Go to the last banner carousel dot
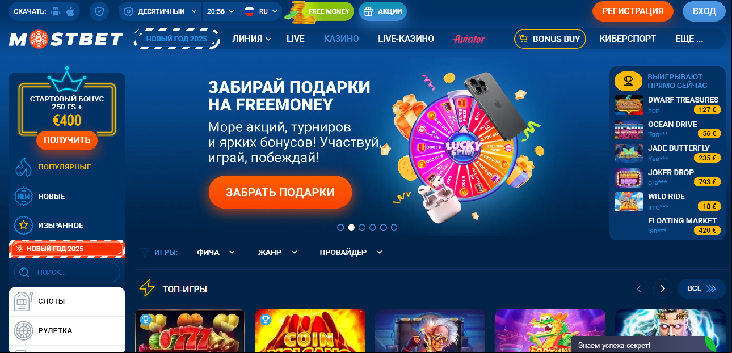The image size is (732, 353). [x=394, y=227]
